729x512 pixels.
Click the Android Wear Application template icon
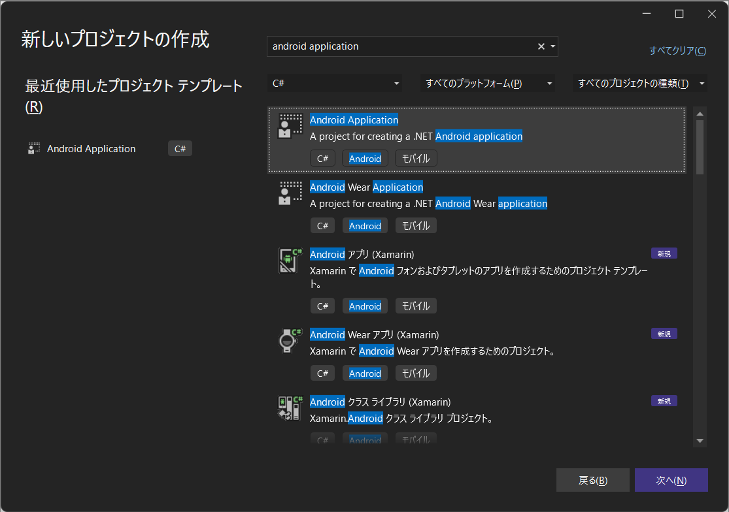coord(290,193)
